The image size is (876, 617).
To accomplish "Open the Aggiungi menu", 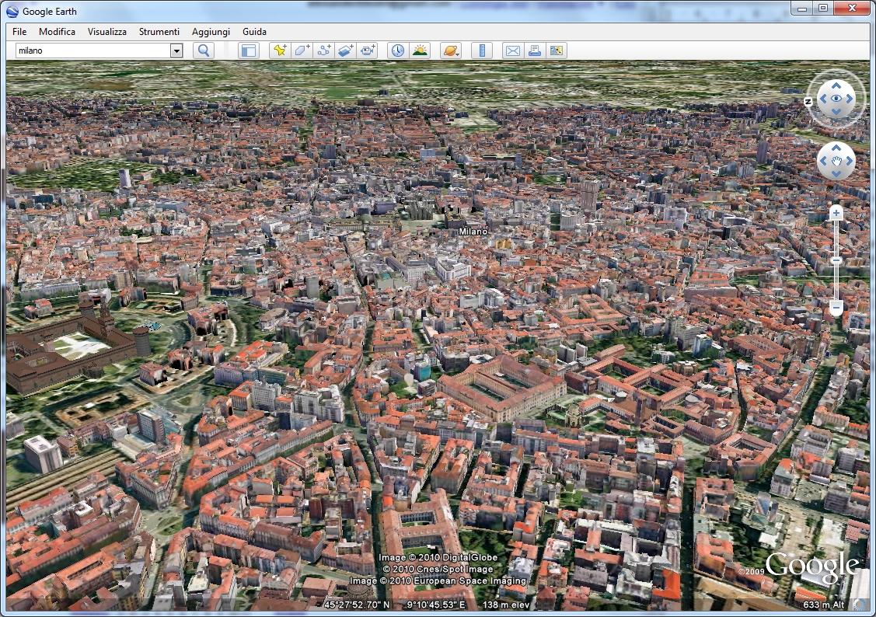I will pos(211,32).
